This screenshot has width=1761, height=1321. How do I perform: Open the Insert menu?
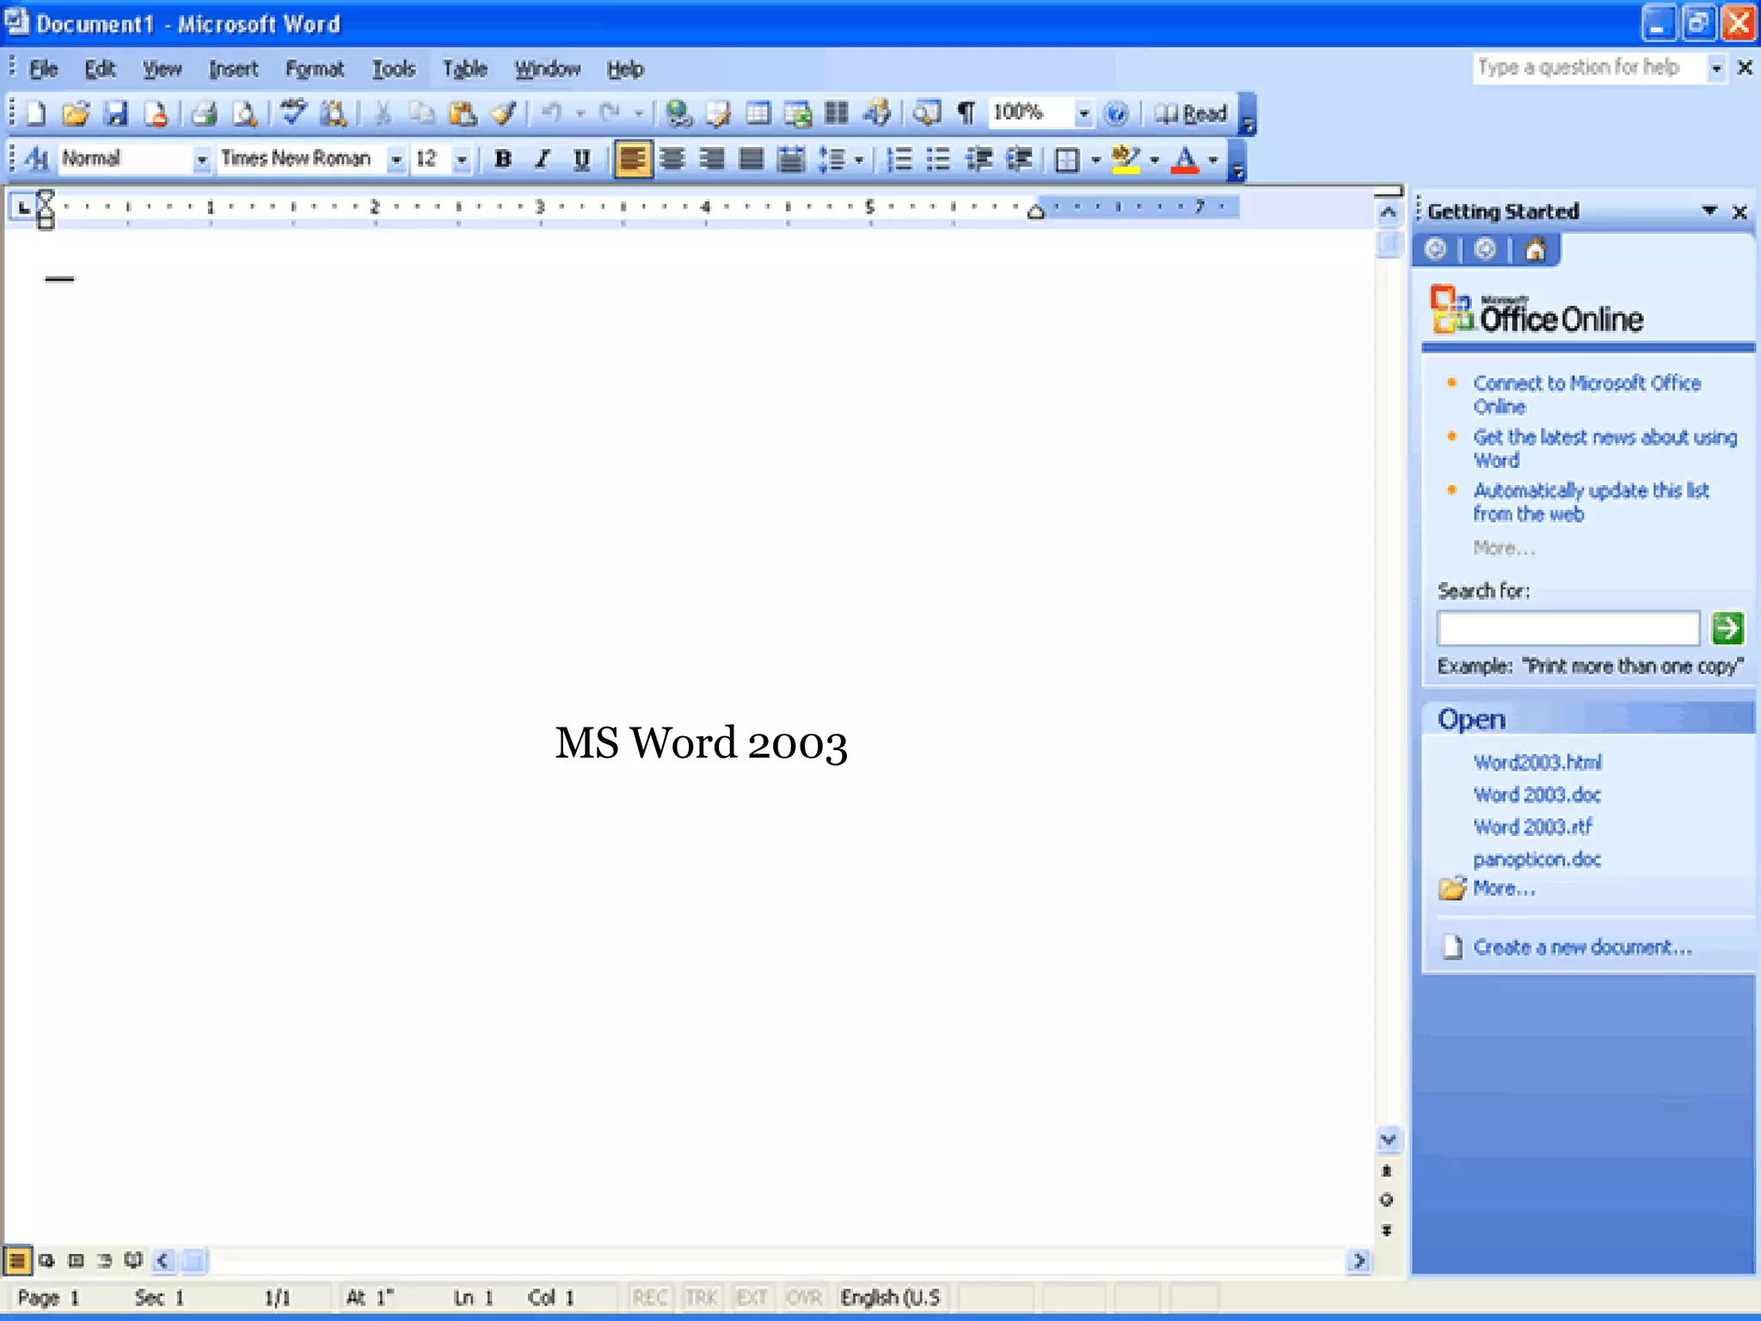233,69
